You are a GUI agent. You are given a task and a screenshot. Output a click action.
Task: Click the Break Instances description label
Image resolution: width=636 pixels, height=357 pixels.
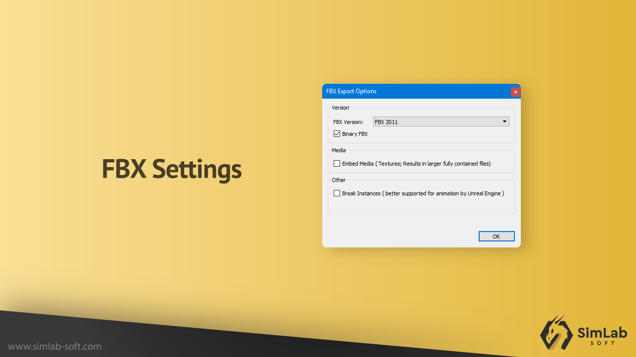click(423, 193)
